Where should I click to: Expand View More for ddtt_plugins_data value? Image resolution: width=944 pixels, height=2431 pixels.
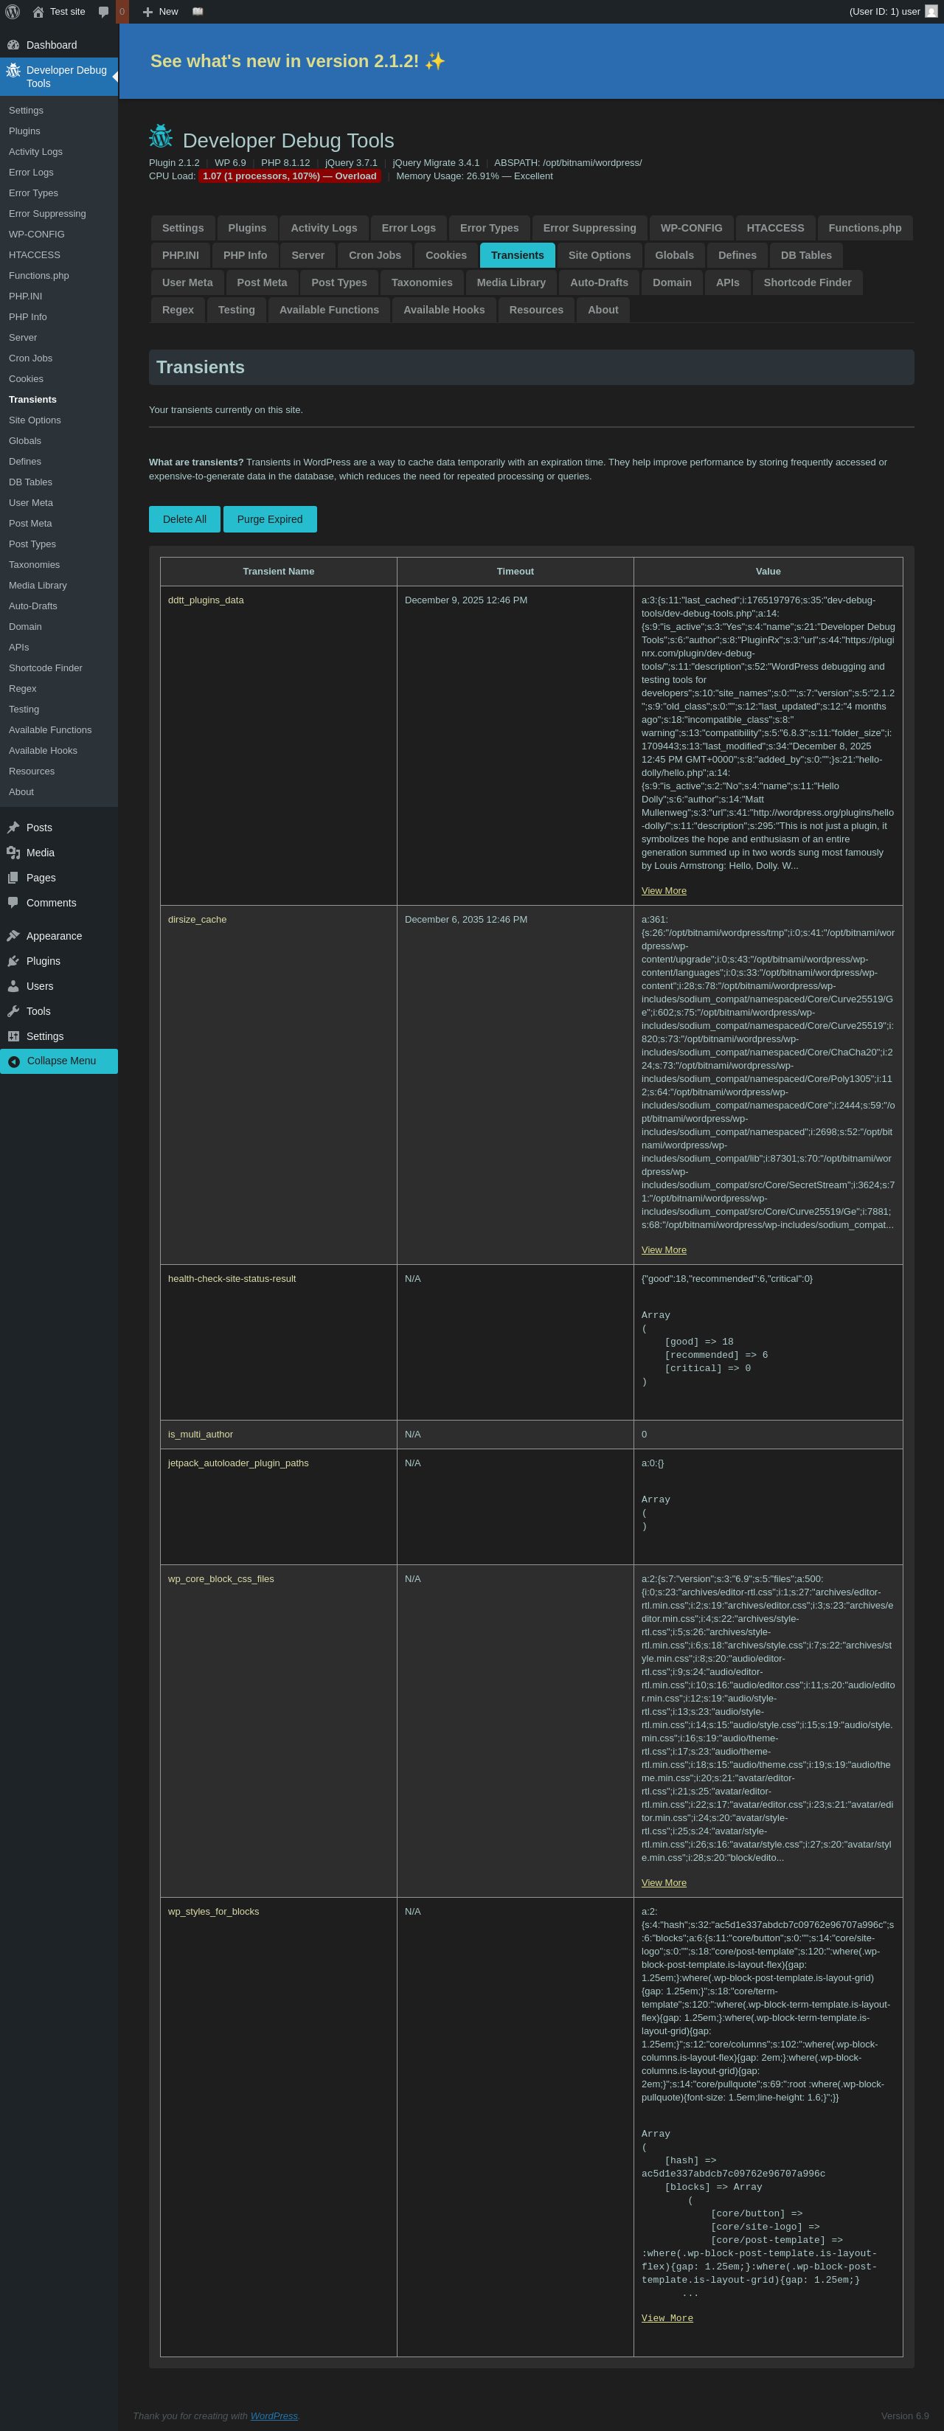click(664, 891)
